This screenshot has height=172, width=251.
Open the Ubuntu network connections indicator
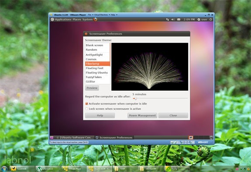pyautogui.click(x=168, y=20)
